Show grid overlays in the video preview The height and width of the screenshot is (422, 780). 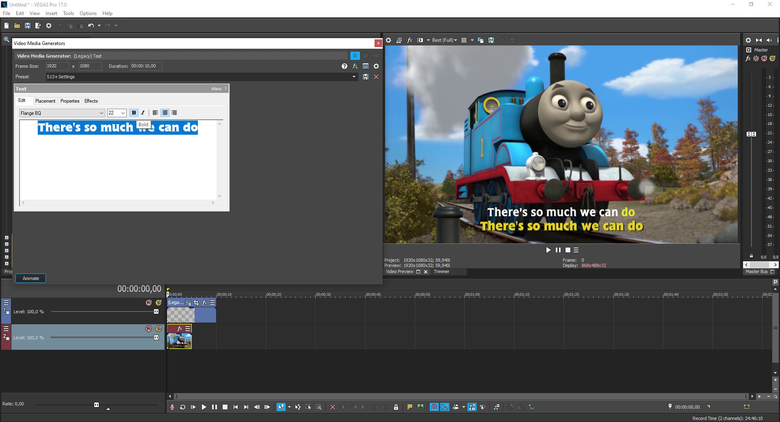click(464, 40)
